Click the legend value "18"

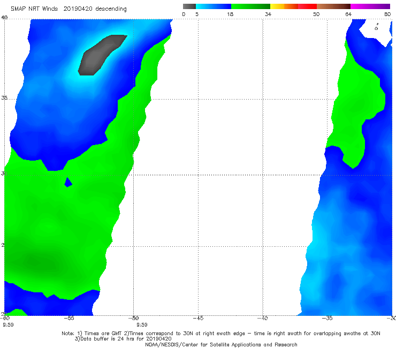pos(230,14)
